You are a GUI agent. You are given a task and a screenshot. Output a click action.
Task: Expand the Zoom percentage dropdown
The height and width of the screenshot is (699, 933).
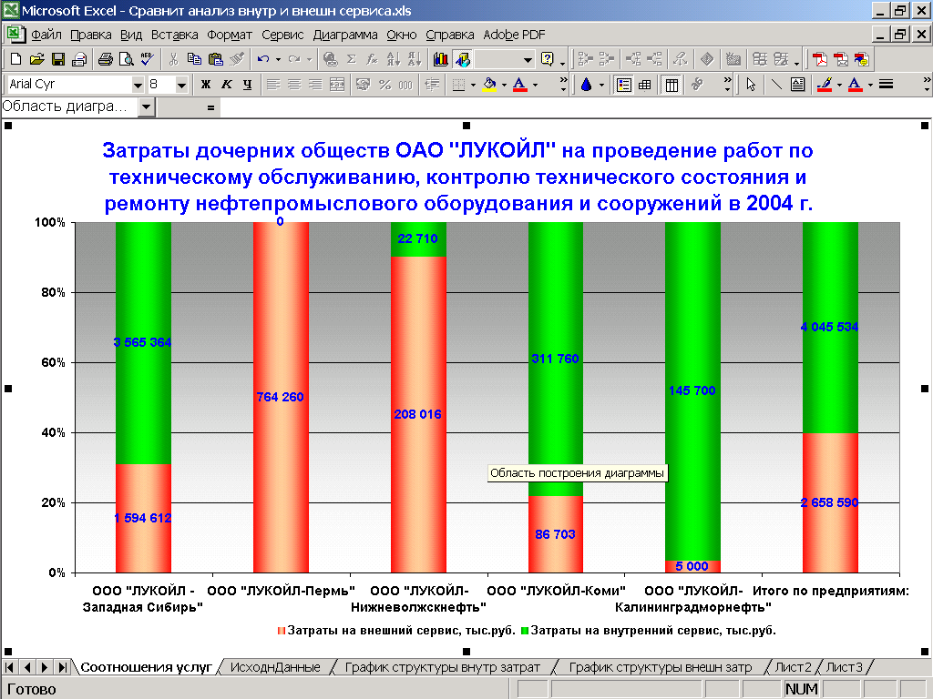coord(528,59)
